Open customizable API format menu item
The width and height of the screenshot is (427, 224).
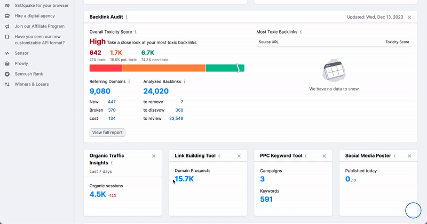click(39, 40)
